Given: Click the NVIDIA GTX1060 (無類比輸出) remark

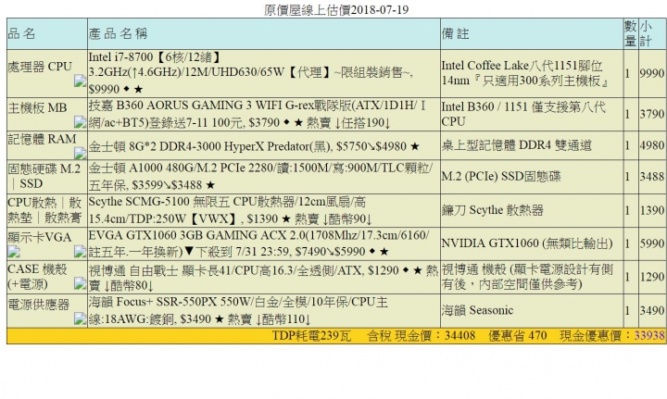Looking at the screenshot, I should (x=527, y=243).
